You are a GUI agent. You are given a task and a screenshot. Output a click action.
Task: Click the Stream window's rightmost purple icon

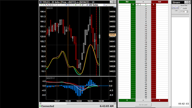(177, 7)
